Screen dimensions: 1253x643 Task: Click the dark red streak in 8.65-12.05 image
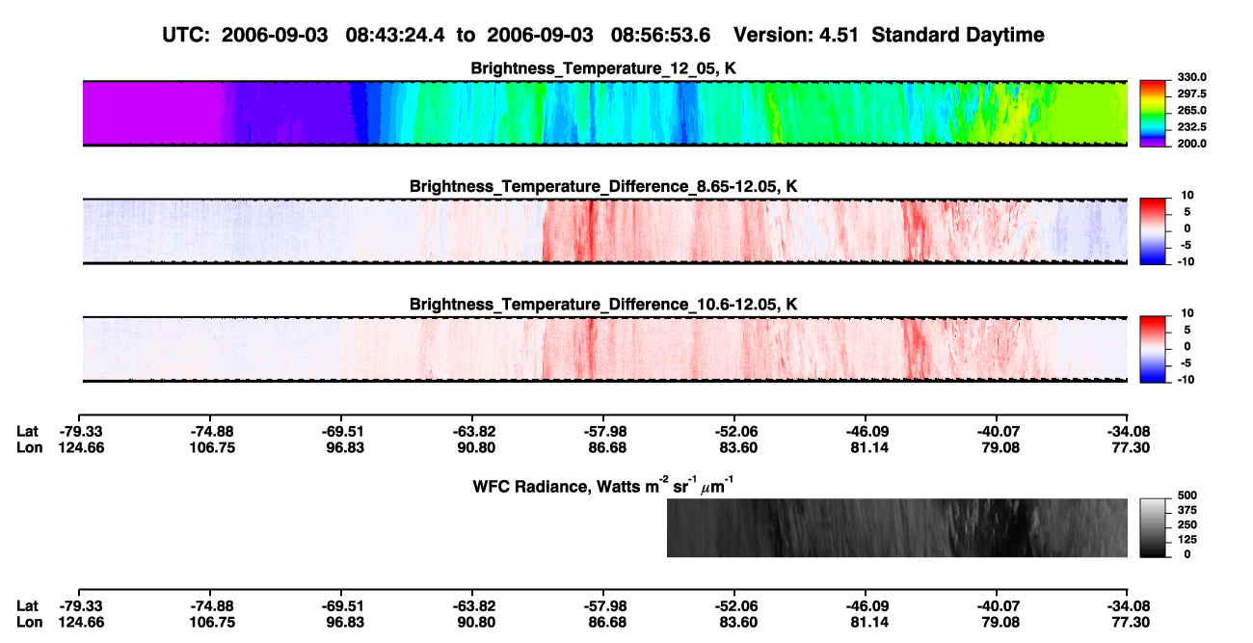click(591, 231)
